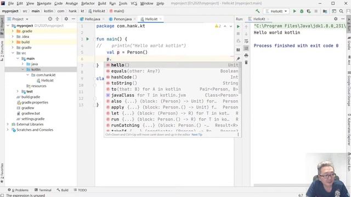351x197 pixels.
Task: Open the File menu
Action: tap(11, 3)
